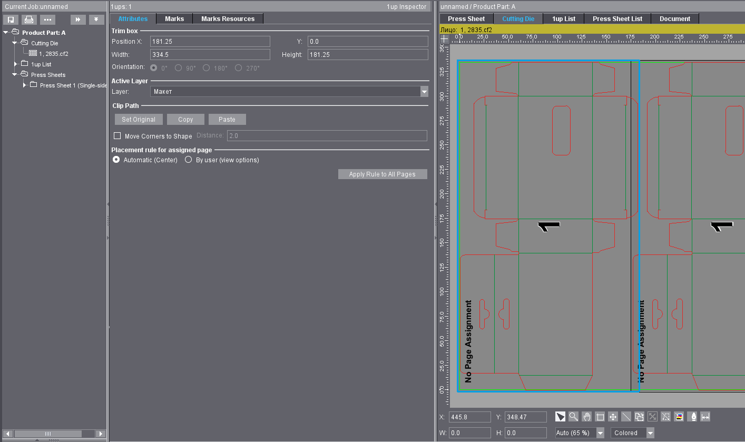The height and width of the screenshot is (442, 745).
Task: Click the CMYK color layers icon
Action: 679,417
